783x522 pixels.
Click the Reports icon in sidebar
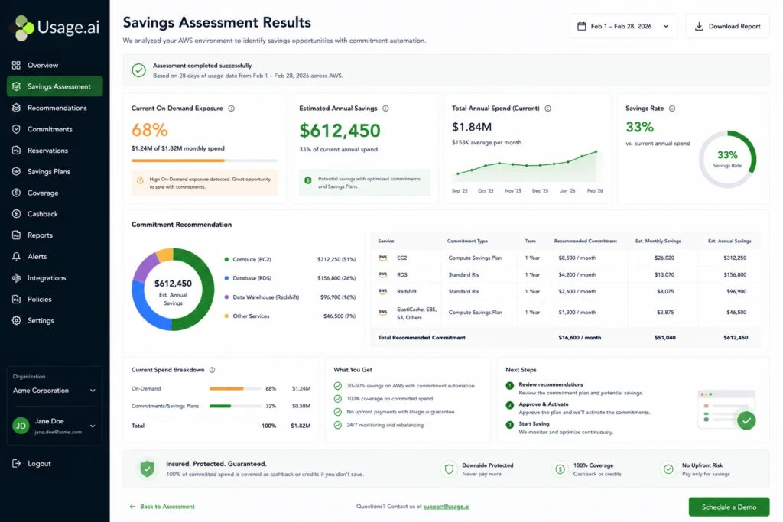coord(17,235)
